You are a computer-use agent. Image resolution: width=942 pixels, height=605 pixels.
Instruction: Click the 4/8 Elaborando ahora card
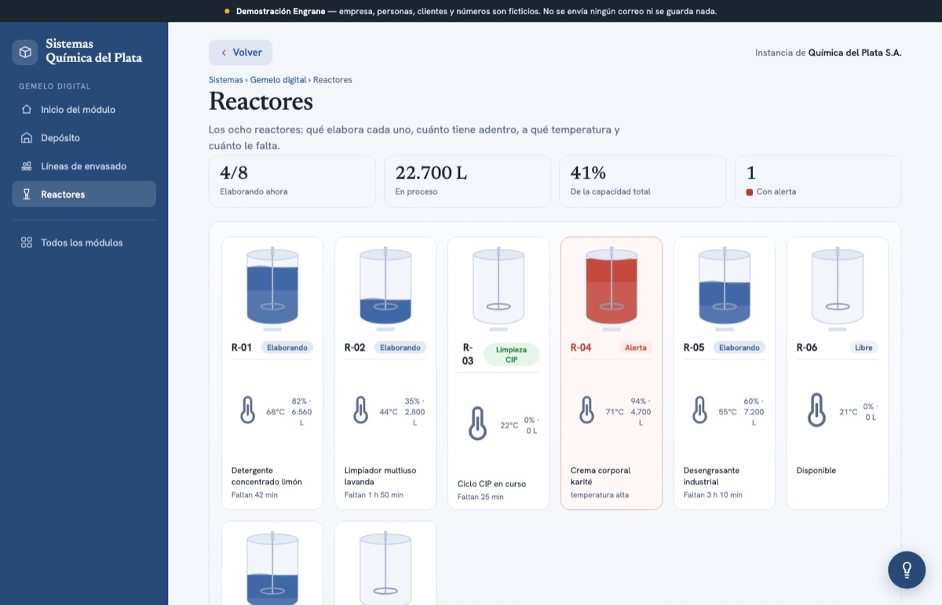[292, 181]
